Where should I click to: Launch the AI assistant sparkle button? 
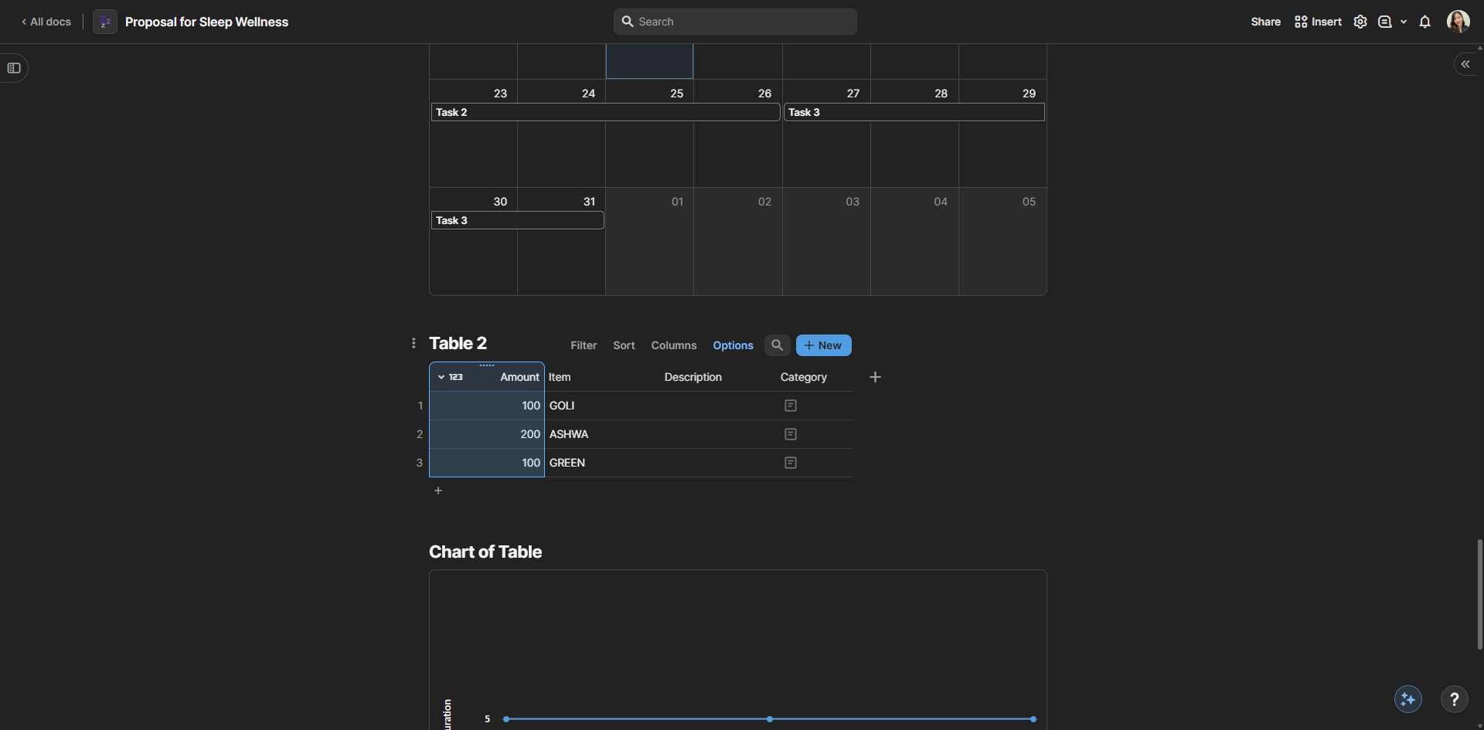point(1407,699)
